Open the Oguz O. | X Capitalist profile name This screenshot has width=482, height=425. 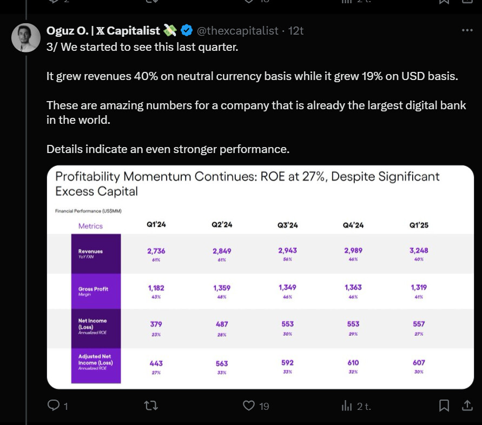click(103, 30)
